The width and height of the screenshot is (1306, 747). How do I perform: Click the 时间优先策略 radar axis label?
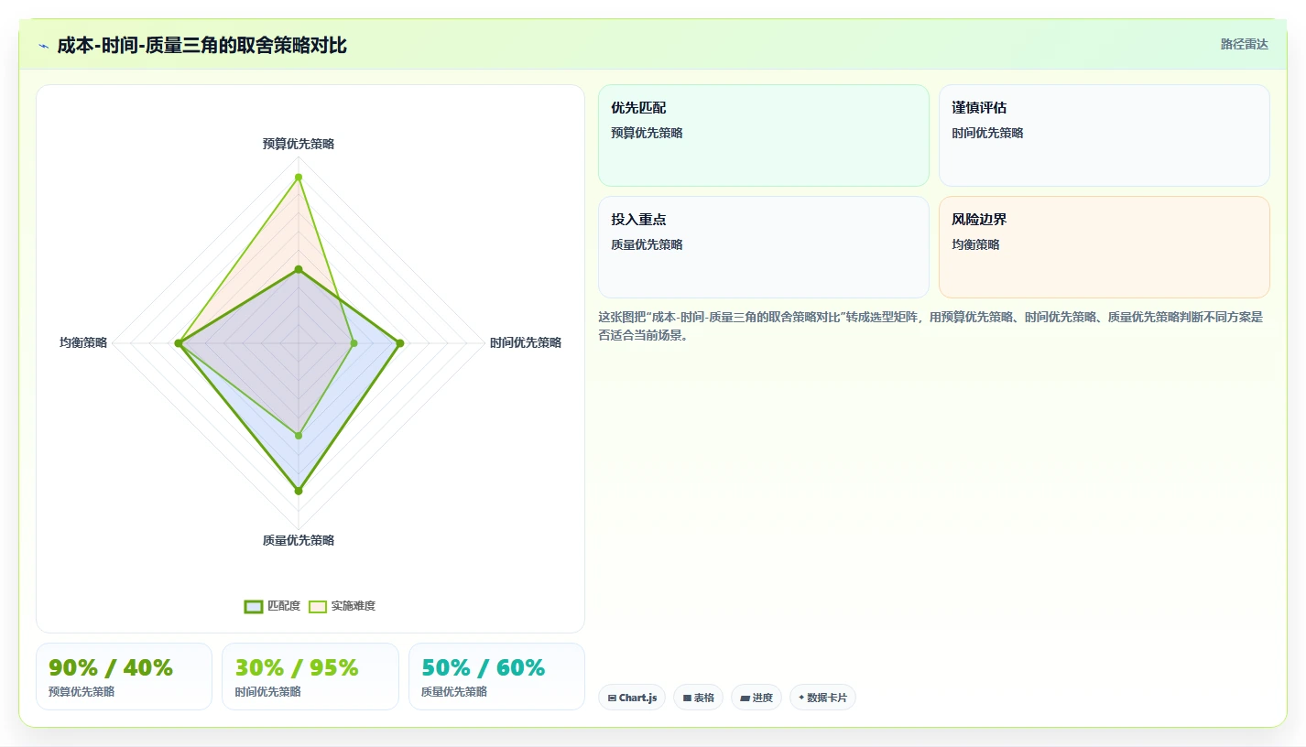coord(526,342)
